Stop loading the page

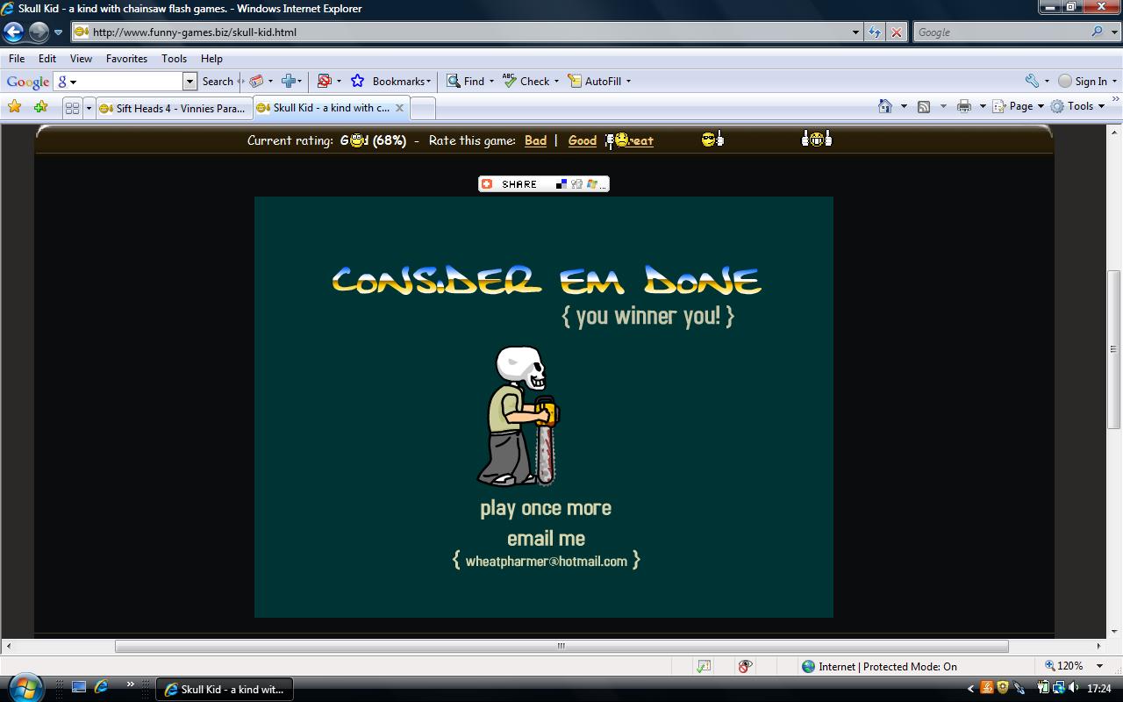(x=897, y=32)
